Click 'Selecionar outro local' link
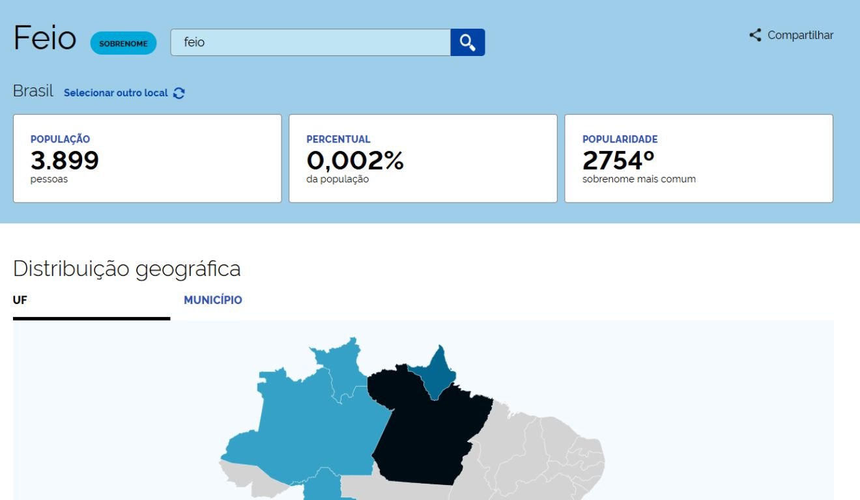 (x=116, y=93)
